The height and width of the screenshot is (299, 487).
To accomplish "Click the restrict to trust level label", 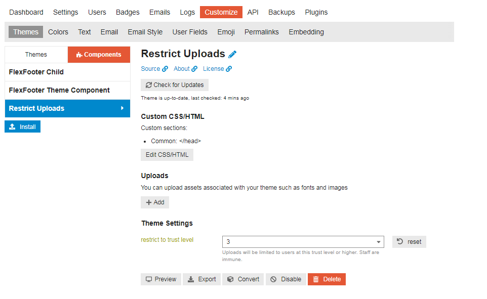I will click(167, 240).
